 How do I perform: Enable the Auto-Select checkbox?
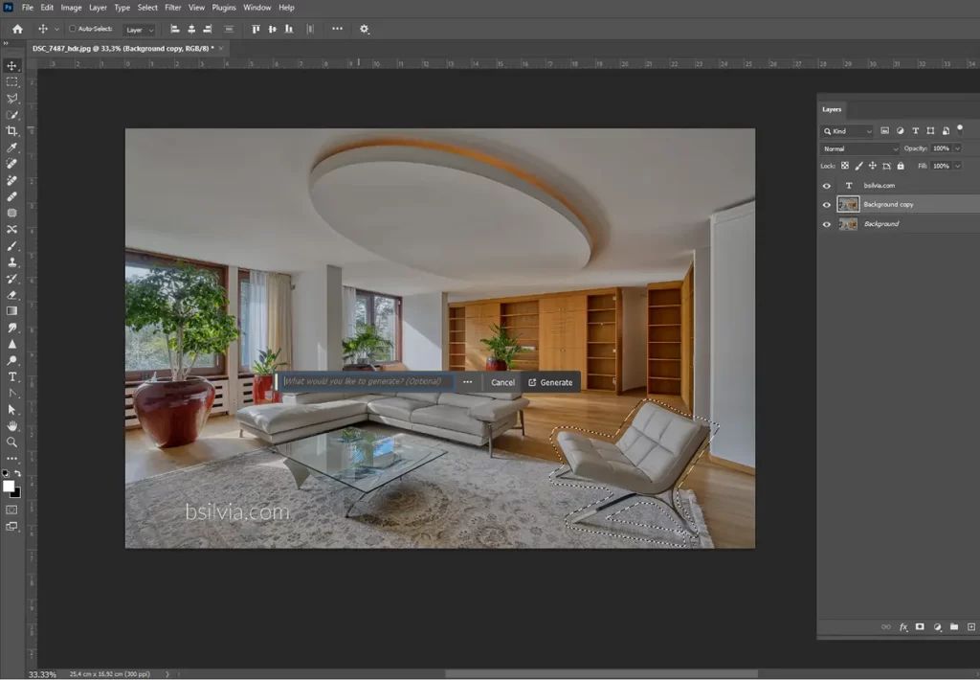click(x=72, y=29)
